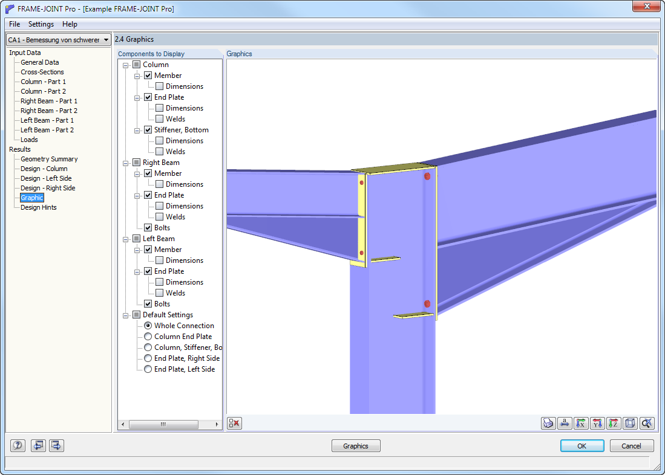Open Design Hints in navigator
Viewport: 665px width, 475px height.
coord(39,207)
